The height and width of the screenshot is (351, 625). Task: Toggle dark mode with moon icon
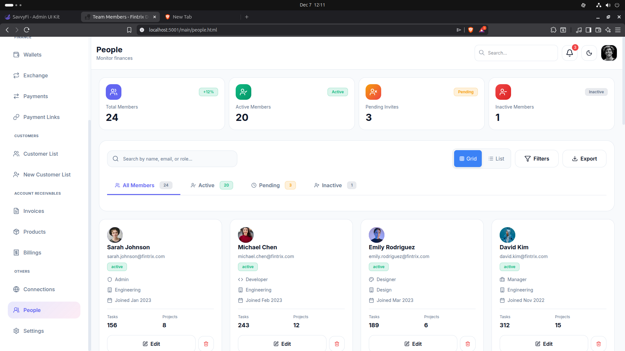point(589,53)
